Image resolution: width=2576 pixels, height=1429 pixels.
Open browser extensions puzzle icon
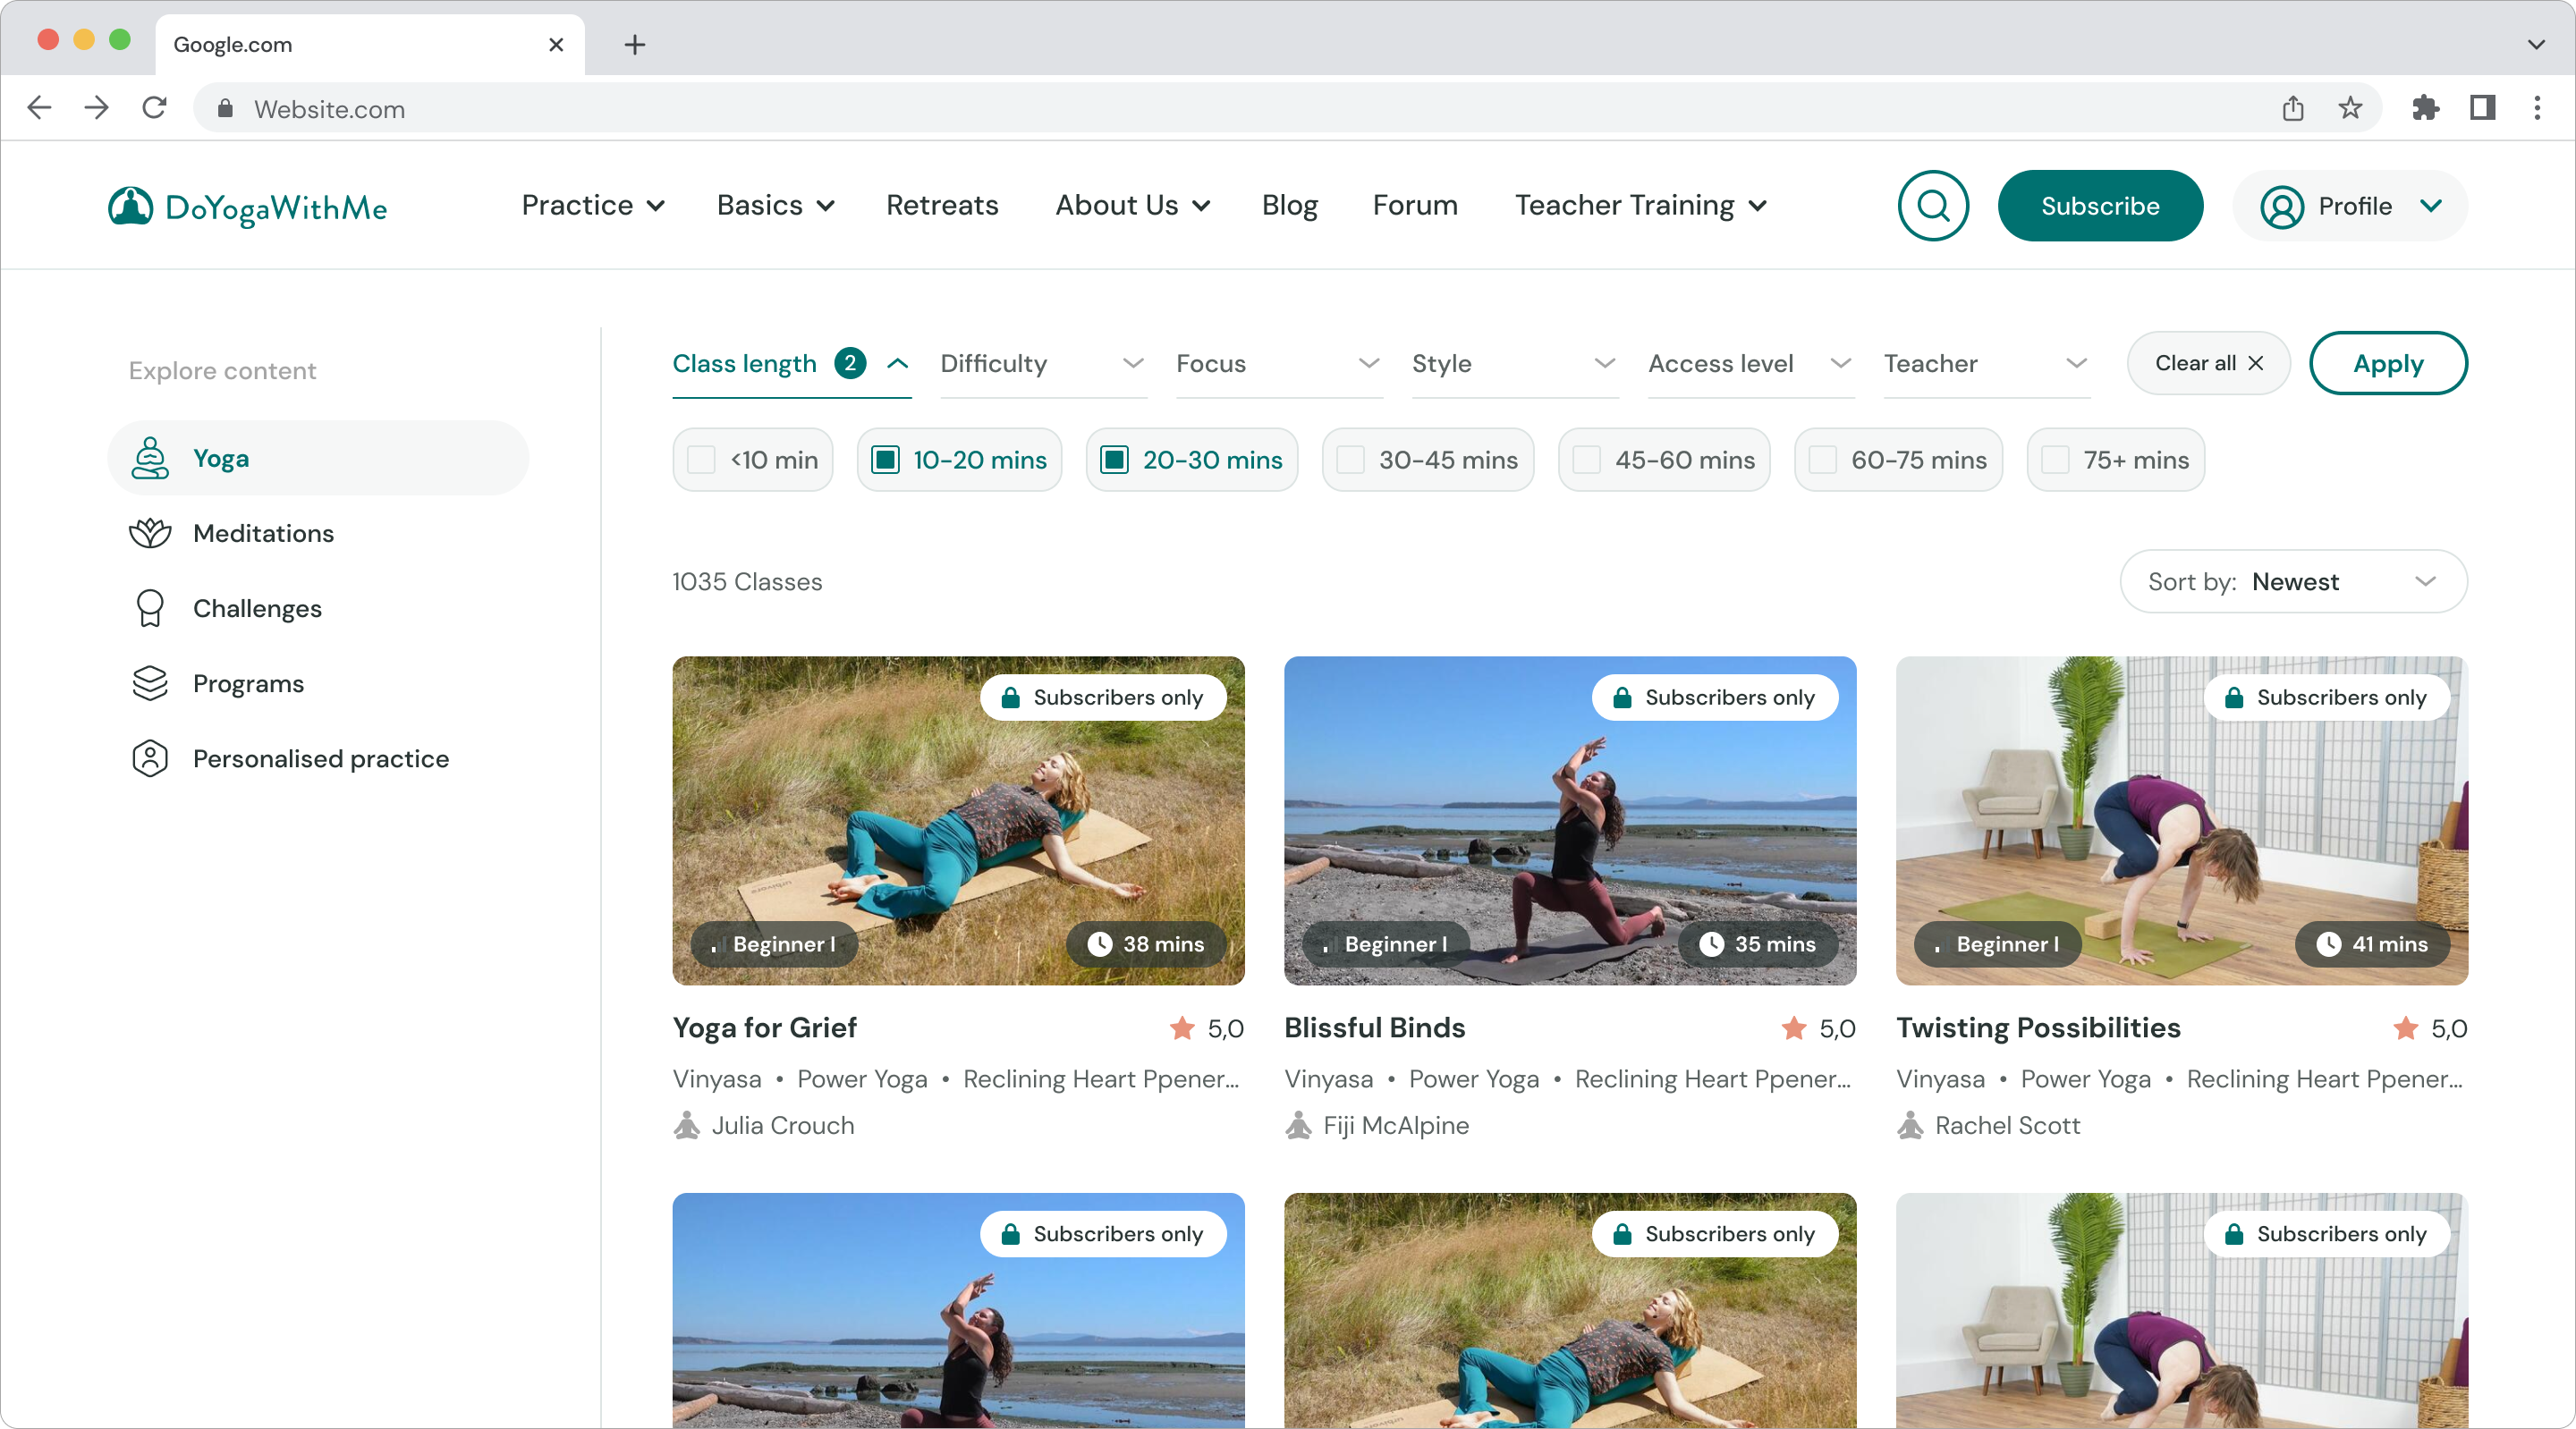pyautogui.click(x=2425, y=108)
